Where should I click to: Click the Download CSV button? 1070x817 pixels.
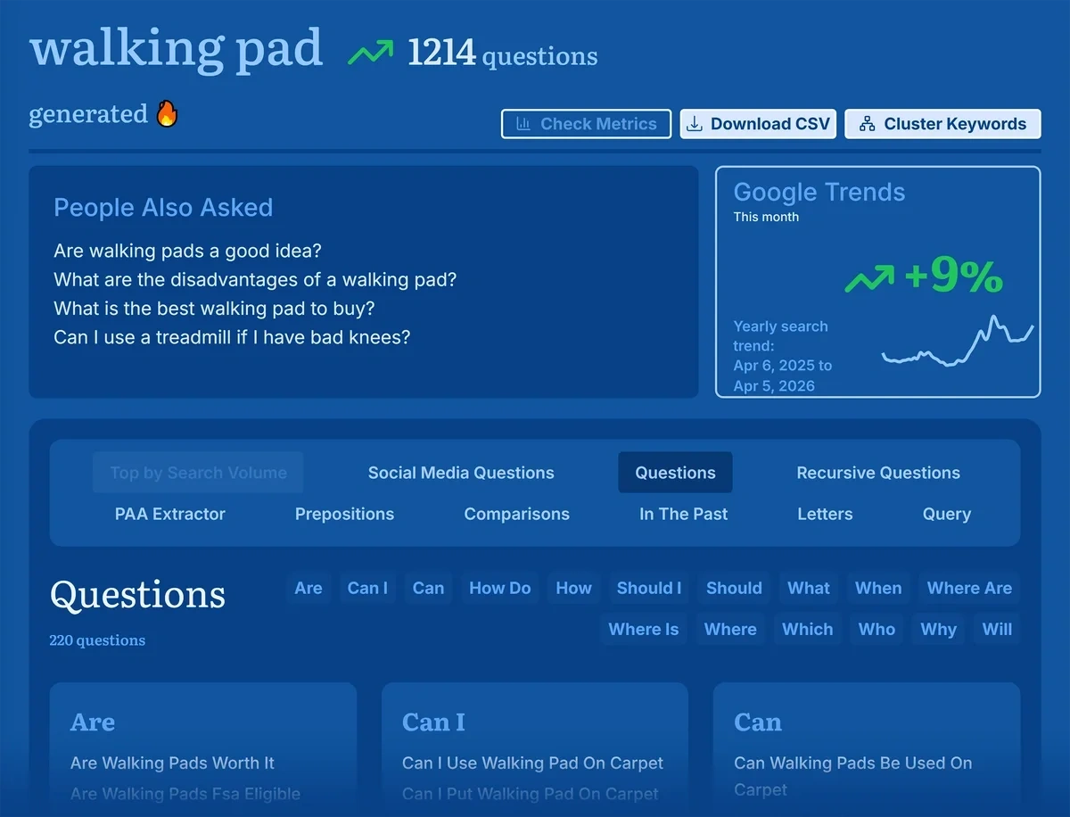click(x=758, y=123)
